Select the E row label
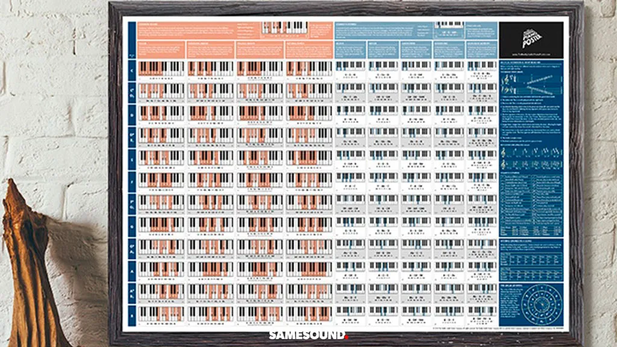Viewport: 617px width, 347px height. pyautogui.click(x=132, y=160)
